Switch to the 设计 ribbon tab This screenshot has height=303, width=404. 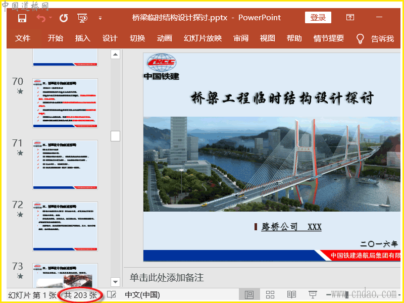coord(110,38)
